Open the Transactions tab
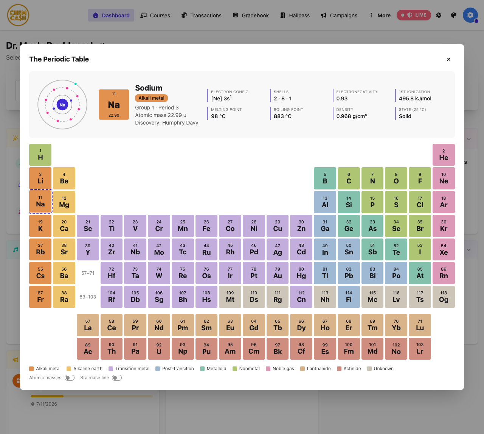 (201, 15)
